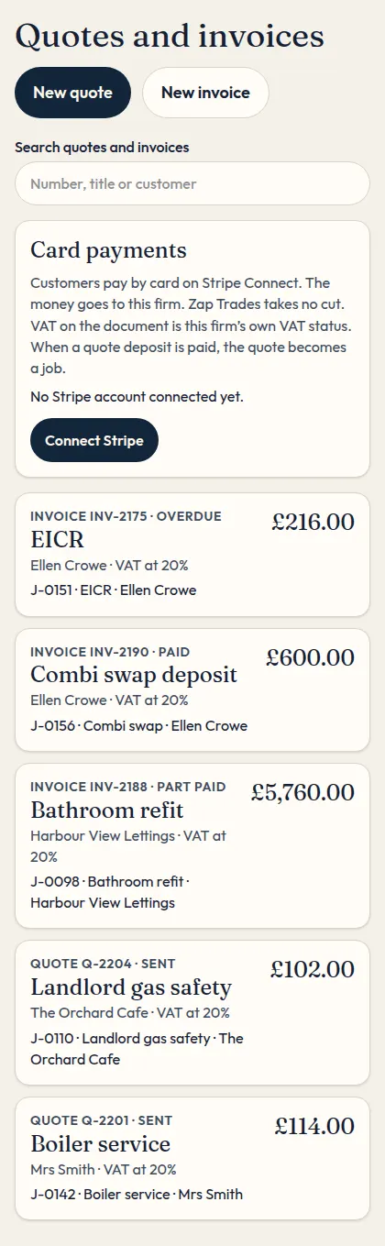Click the New quote button
This screenshot has width=385, height=1246.
73,93
